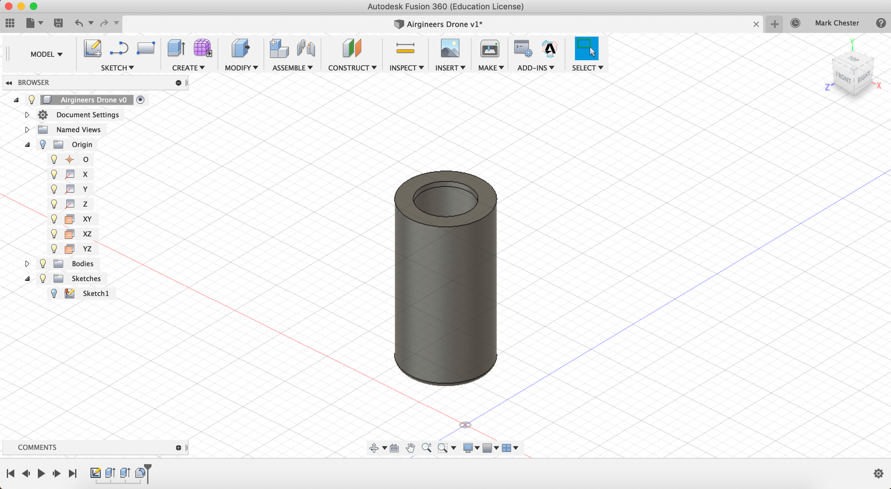This screenshot has width=891, height=489.
Task: Open the MODEL workspace switcher
Action: [46, 54]
